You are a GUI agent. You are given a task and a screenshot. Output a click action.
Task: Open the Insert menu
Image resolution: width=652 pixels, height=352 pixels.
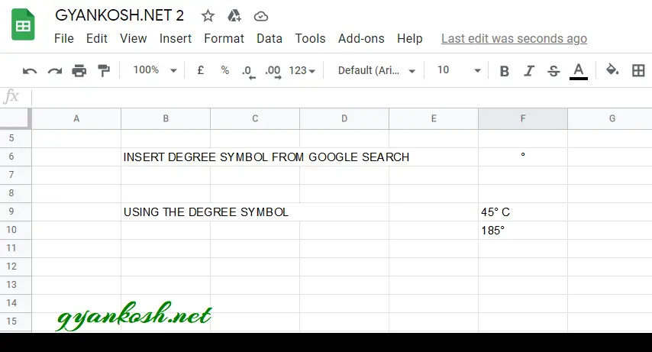175,39
